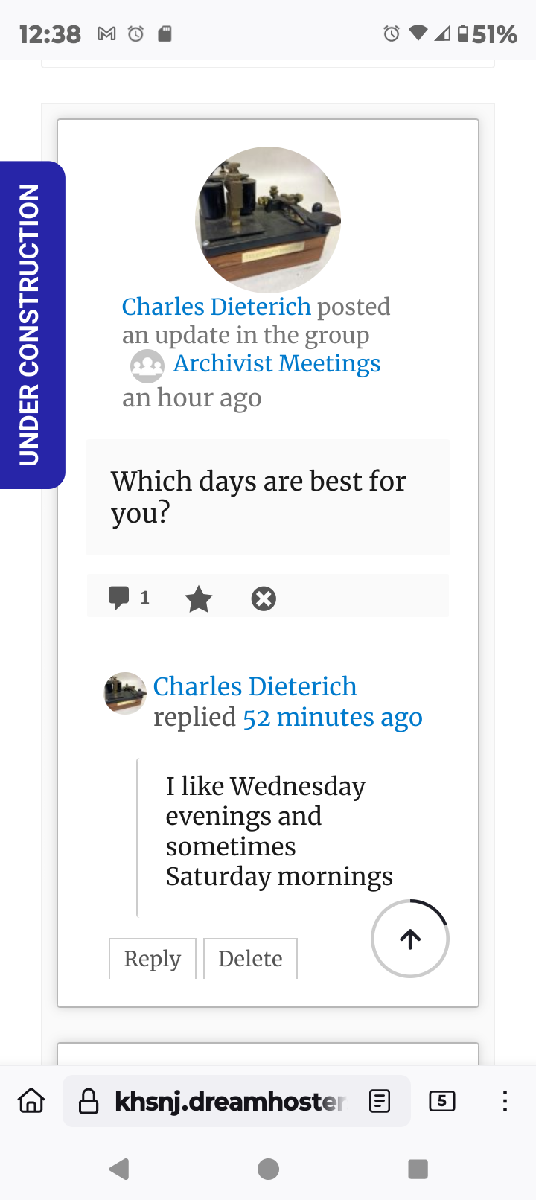Open the reader mode icon in address bar
The width and height of the screenshot is (536, 1200).
click(x=380, y=1100)
